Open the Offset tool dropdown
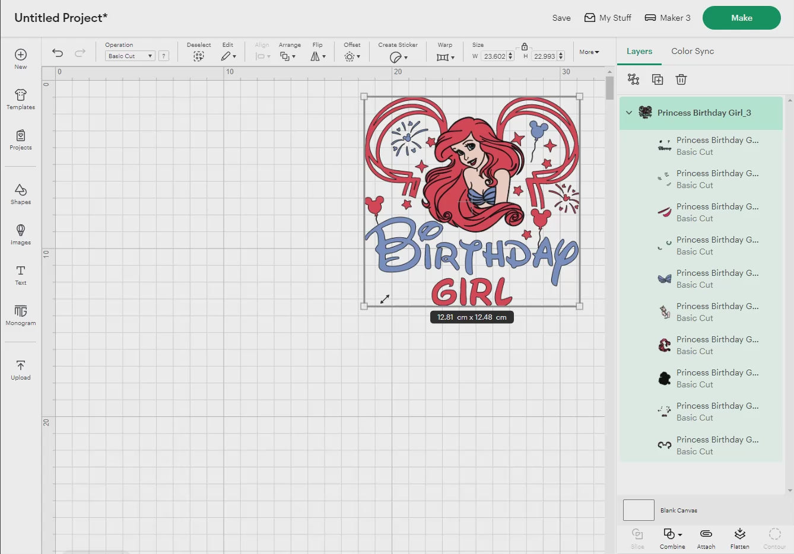The width and height of the screenshot is (794, 554). [352, 56]
